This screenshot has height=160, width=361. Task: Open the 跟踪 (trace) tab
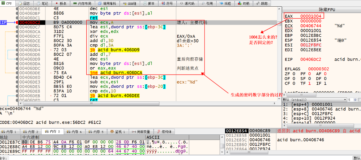point(262,3)
